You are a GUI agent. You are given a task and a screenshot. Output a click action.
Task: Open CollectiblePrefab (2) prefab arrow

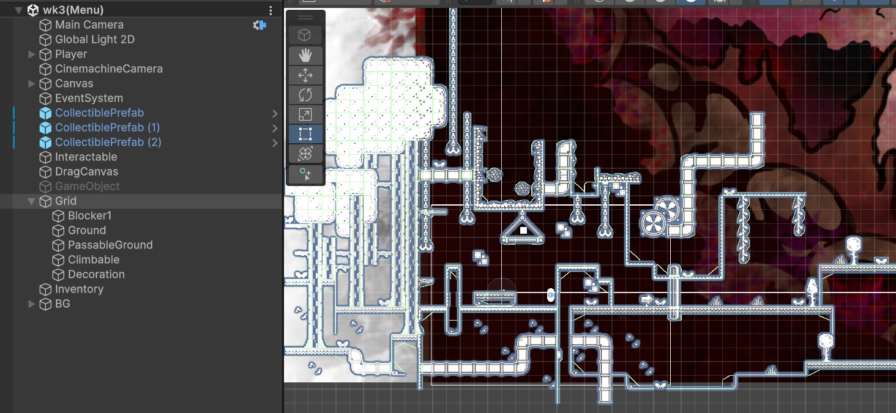275,143
